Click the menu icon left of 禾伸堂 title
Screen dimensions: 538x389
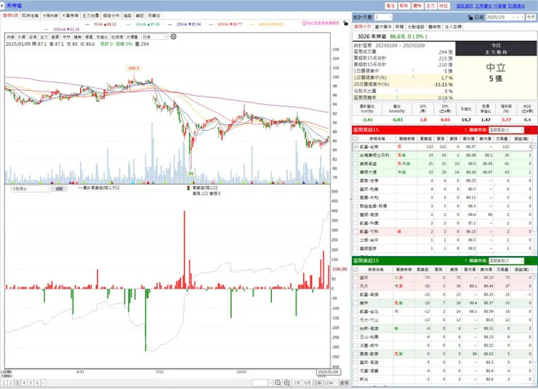pos(2,6)
